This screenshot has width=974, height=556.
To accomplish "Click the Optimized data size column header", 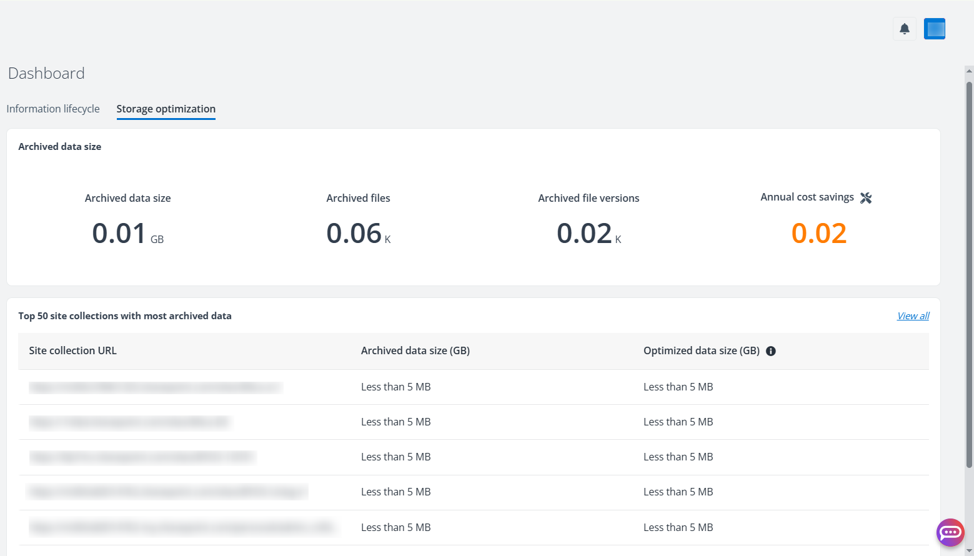I will (x=700, y=350).
